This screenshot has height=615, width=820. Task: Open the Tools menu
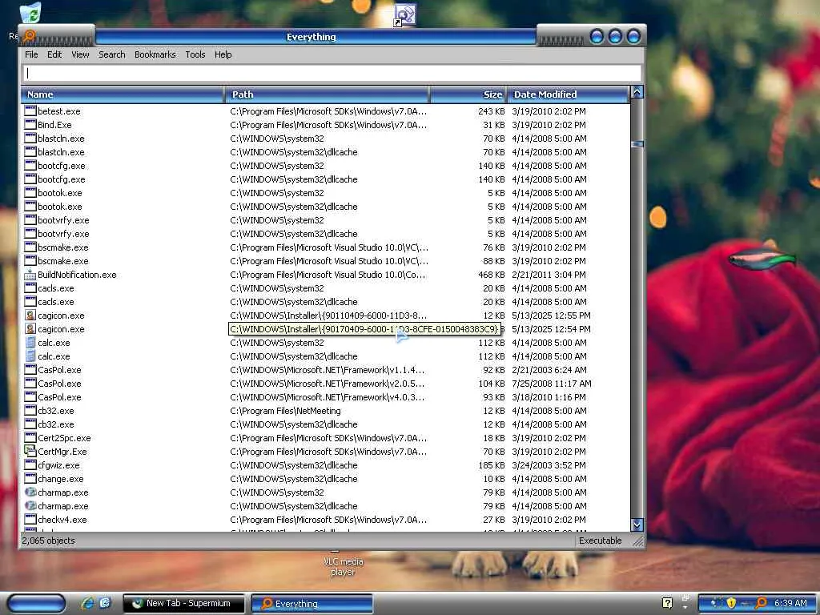point(195,54)
